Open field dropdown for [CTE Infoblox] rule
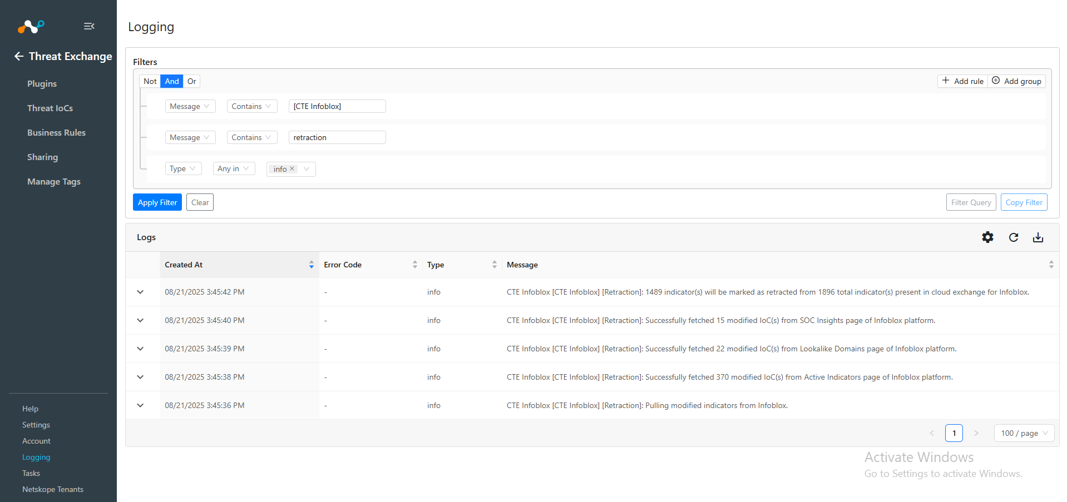Screen dimensions: 1067x502 tap(190, 106)
